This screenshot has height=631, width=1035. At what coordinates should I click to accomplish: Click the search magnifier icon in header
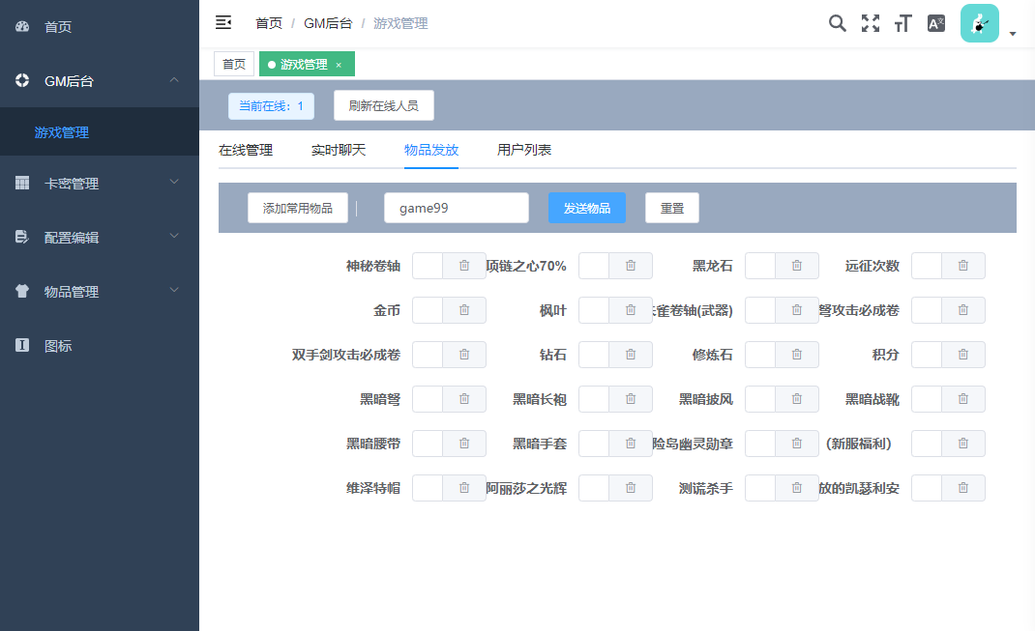coord(838,23)
